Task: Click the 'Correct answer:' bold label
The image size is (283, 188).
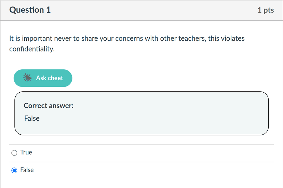Action: (49, 106)
